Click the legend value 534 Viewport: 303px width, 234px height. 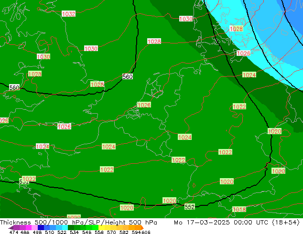[74, 232]
